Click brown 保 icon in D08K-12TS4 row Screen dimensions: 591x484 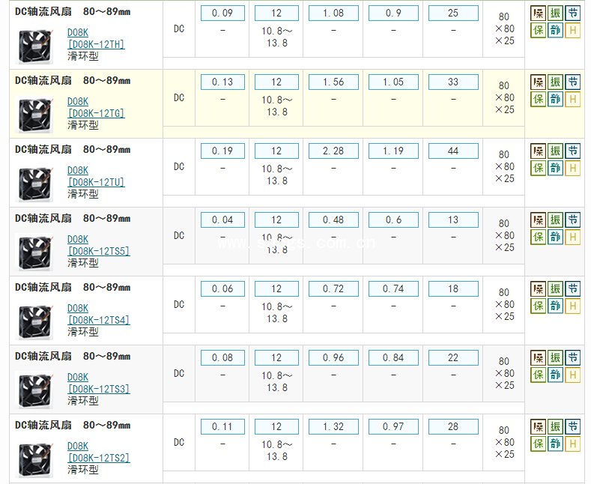click(538, 289)
